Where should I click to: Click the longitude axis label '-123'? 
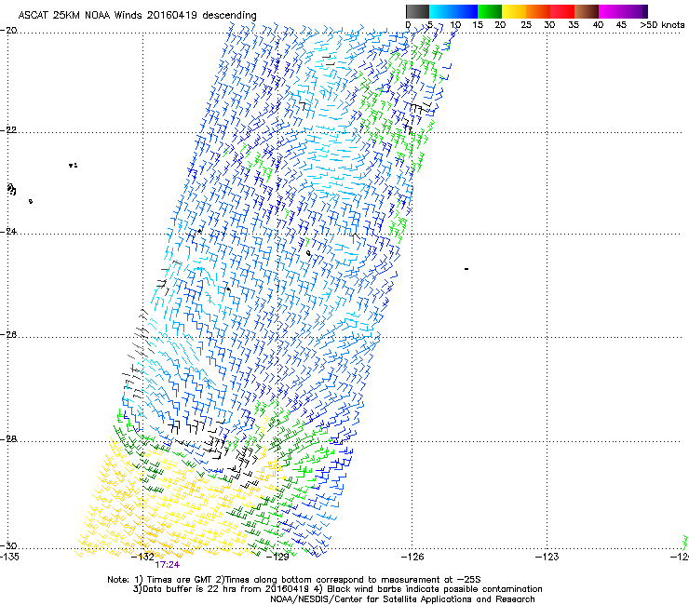(547, 558)
